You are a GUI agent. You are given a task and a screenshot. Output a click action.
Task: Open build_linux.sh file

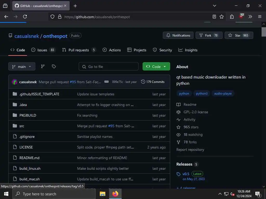click(30, 168)
